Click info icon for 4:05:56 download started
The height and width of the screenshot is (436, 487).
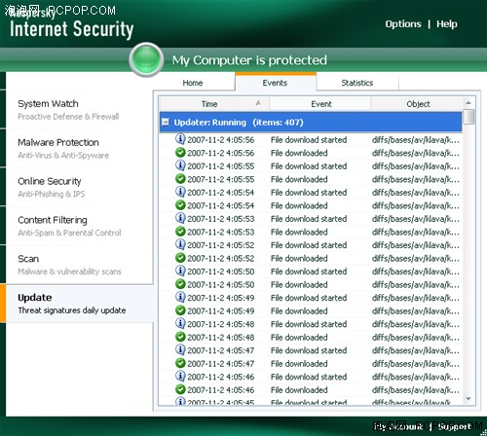click(180, 139)
